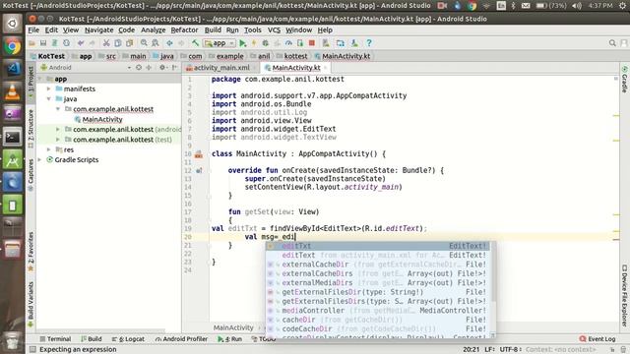This screenshot has height=354, width=630.
Task: Open the Android Profiler tool window
Action: [181, 339]
